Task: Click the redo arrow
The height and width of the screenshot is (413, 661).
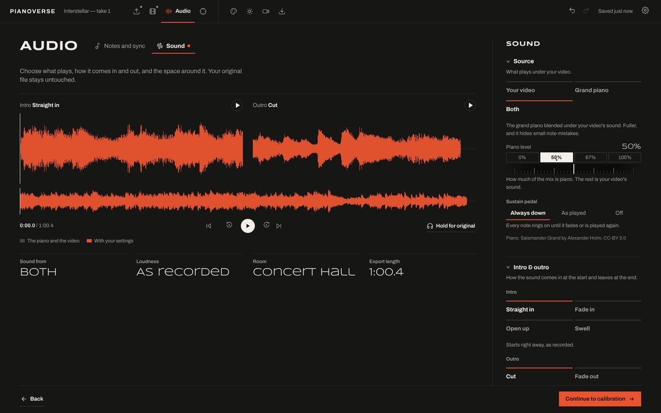Action: (586, 10)
